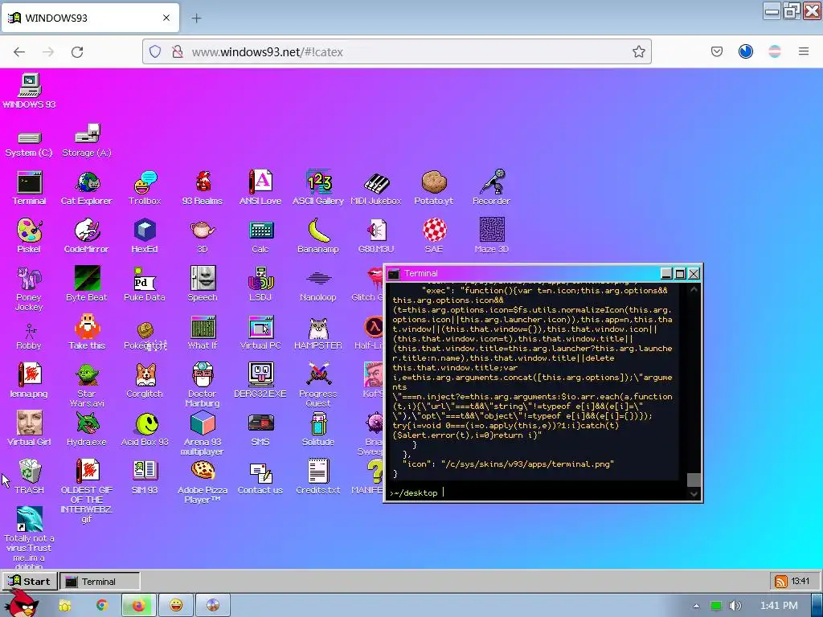Click Terminal scrollbar down arrow

coord(694,493)
